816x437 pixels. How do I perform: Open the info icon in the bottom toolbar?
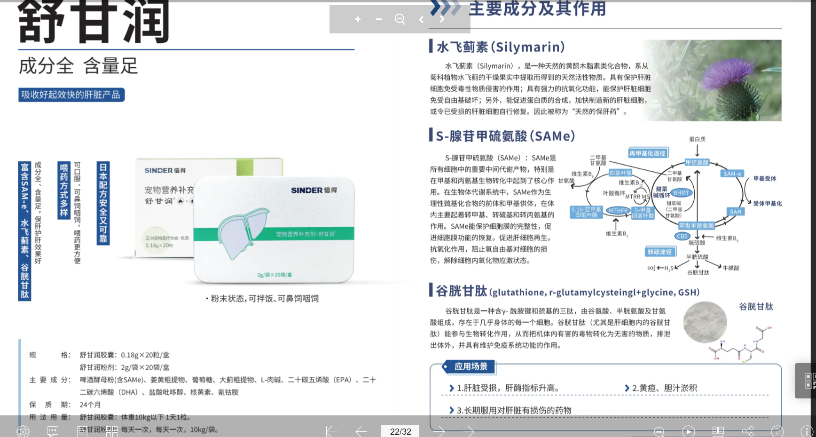(x=807, y=431)
